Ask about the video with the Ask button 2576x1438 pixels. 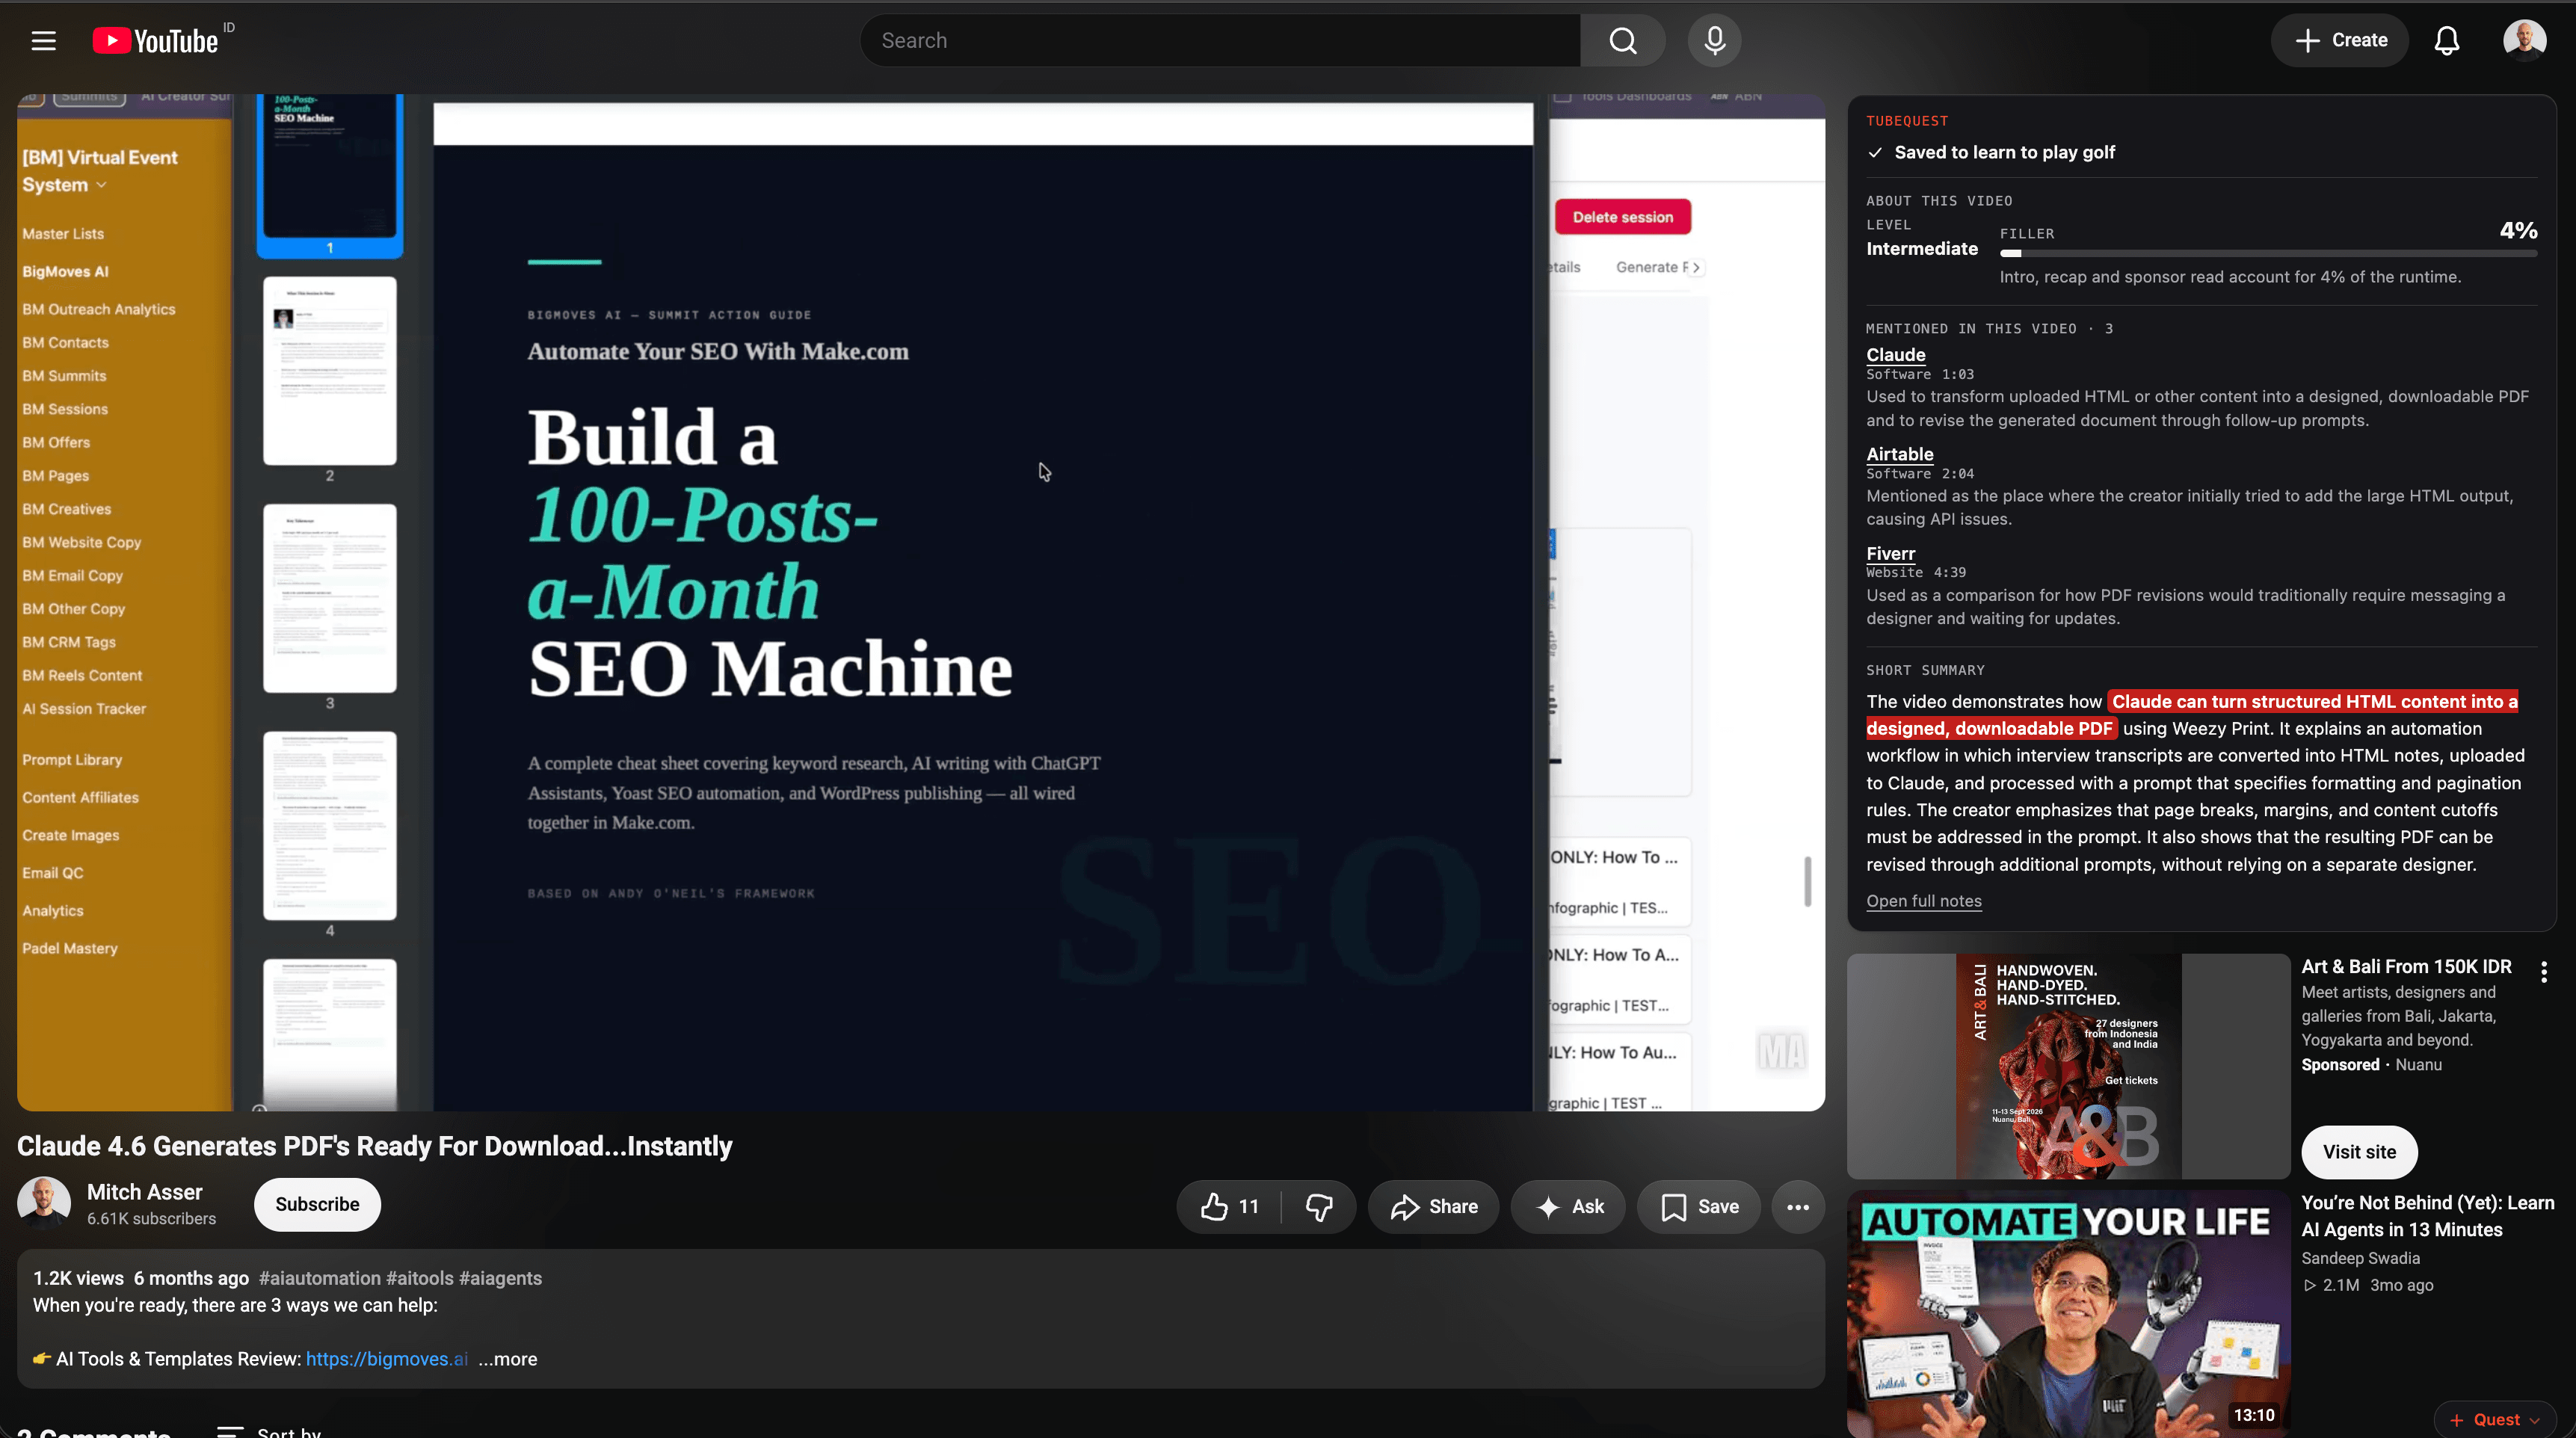coord(1568,1206)
